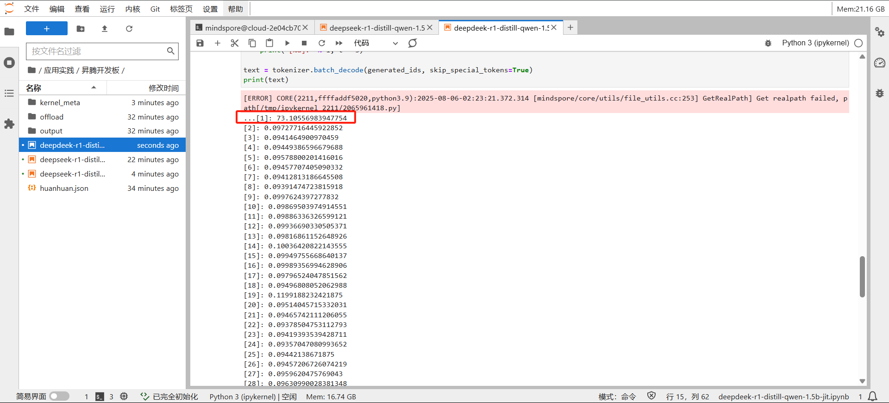This screenshot has width=889, height=403.
Task: Save the notebook with the save icon
Action: tap(200, 43)
